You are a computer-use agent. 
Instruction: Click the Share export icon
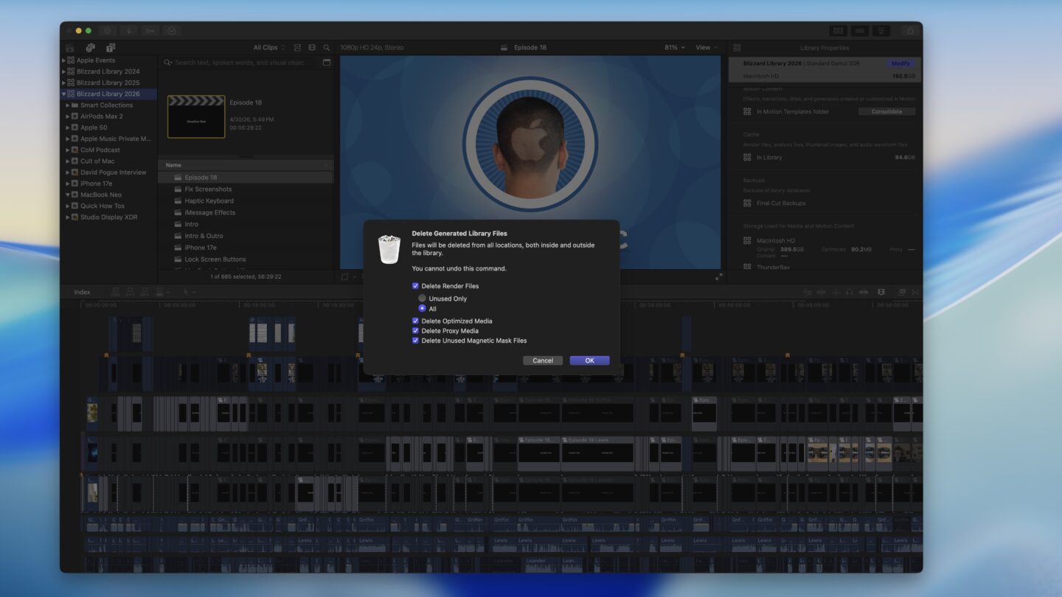[x=910, y=31]
